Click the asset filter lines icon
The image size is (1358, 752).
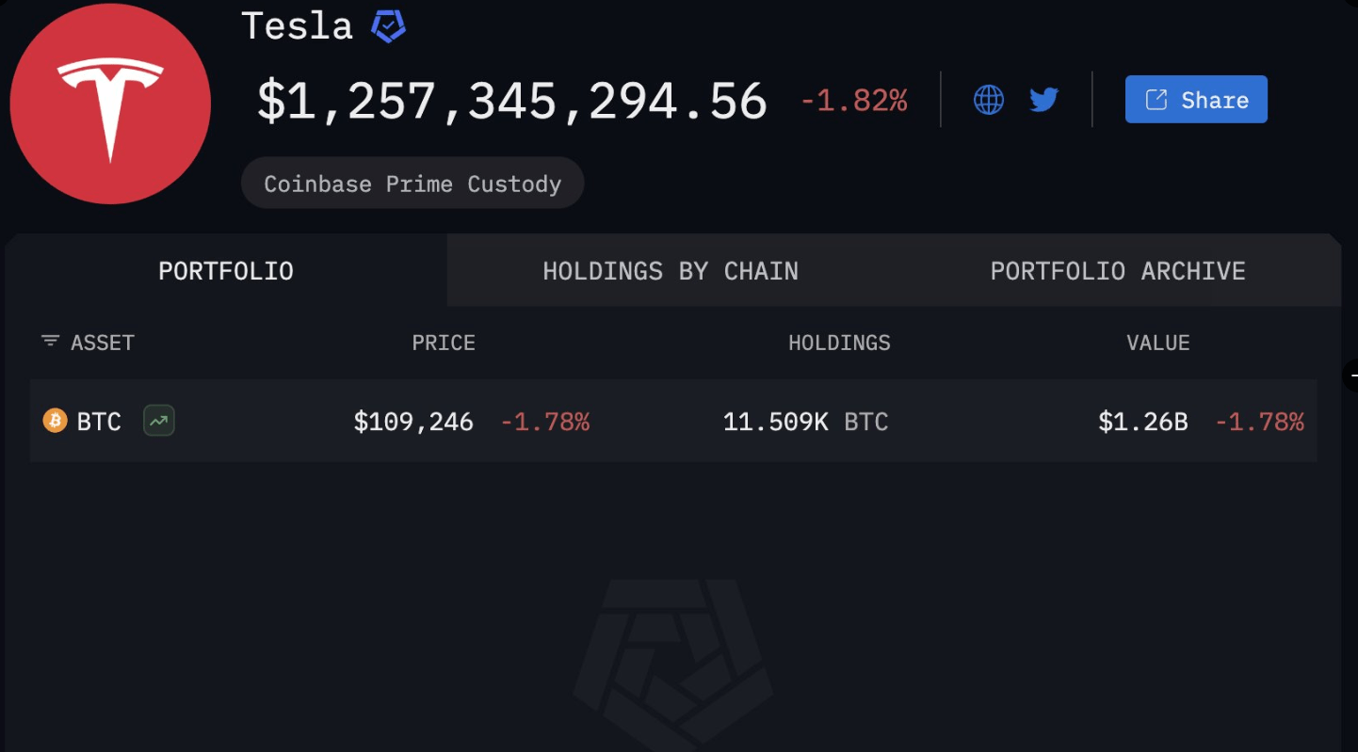[50, 341]
